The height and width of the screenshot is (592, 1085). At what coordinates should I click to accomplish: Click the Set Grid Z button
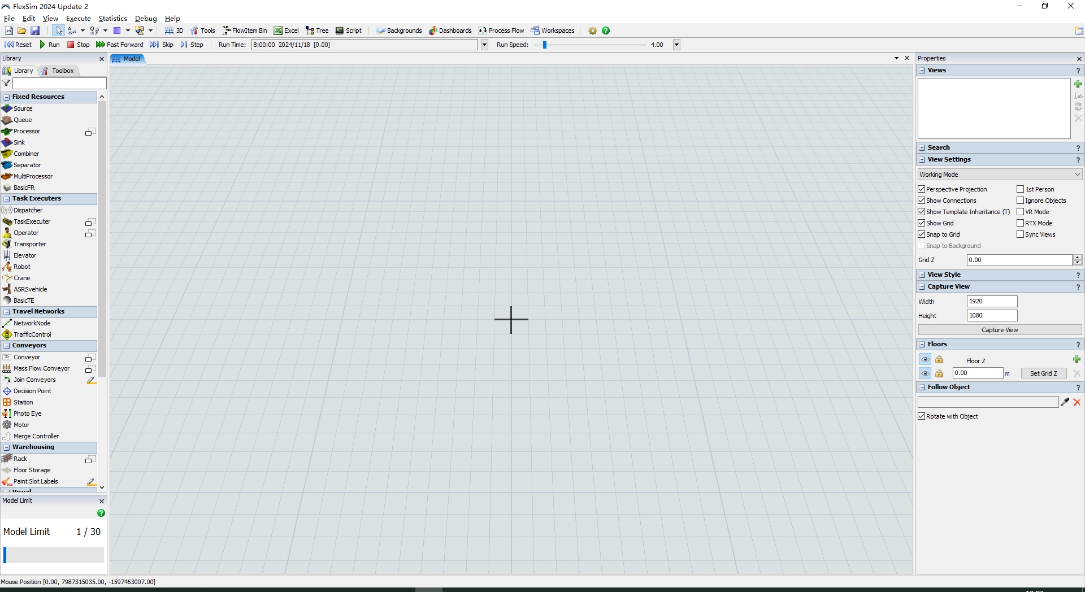1043,373
